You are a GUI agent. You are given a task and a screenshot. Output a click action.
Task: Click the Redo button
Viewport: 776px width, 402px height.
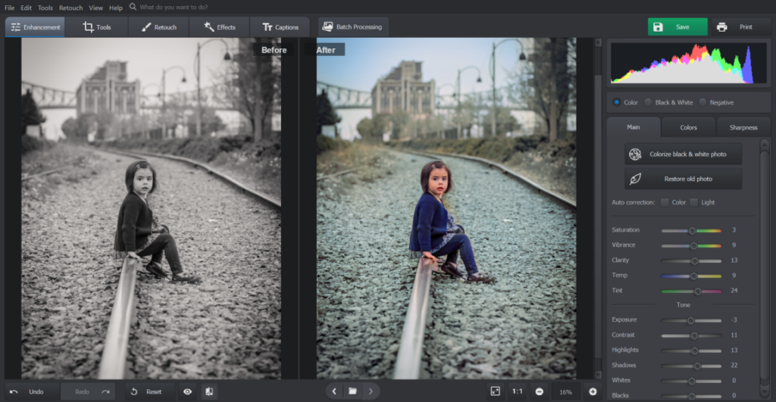tap(88, 391)
